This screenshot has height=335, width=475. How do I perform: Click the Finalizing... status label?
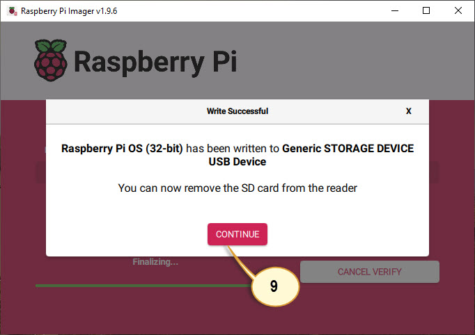pos(155,262)
